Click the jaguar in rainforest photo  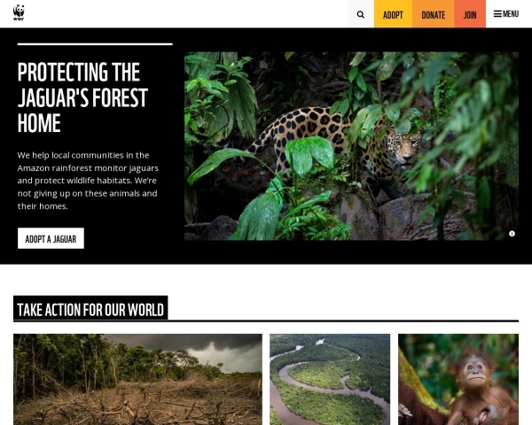coord(351,146)
